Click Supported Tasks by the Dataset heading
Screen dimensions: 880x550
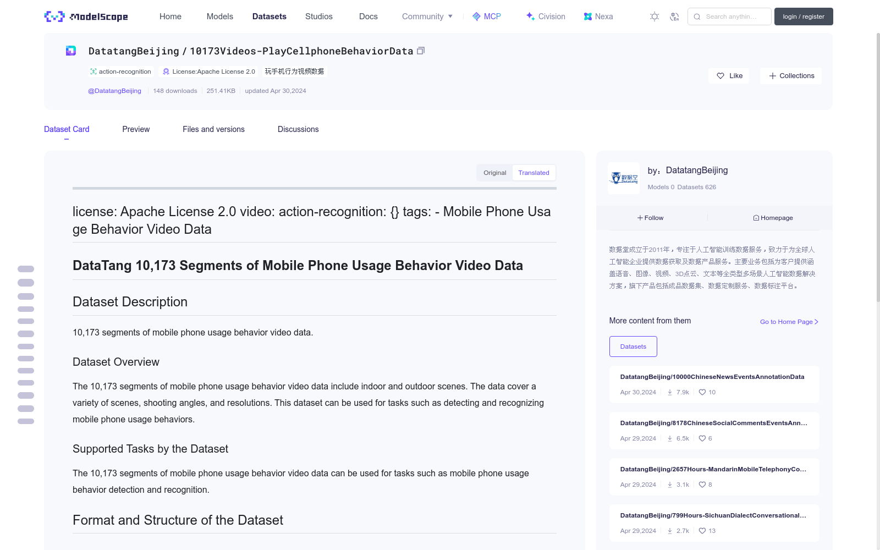coord(150,449)
